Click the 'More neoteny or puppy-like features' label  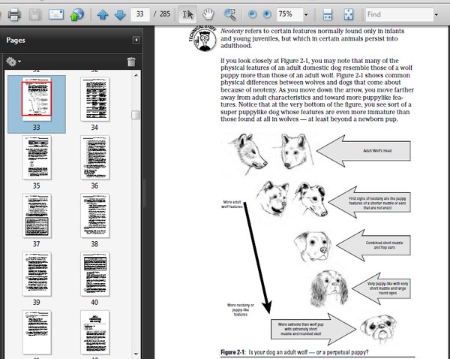241,309
